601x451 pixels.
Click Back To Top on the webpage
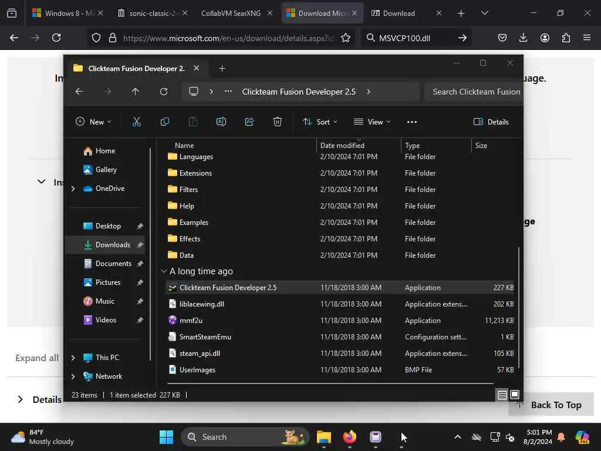551,405
